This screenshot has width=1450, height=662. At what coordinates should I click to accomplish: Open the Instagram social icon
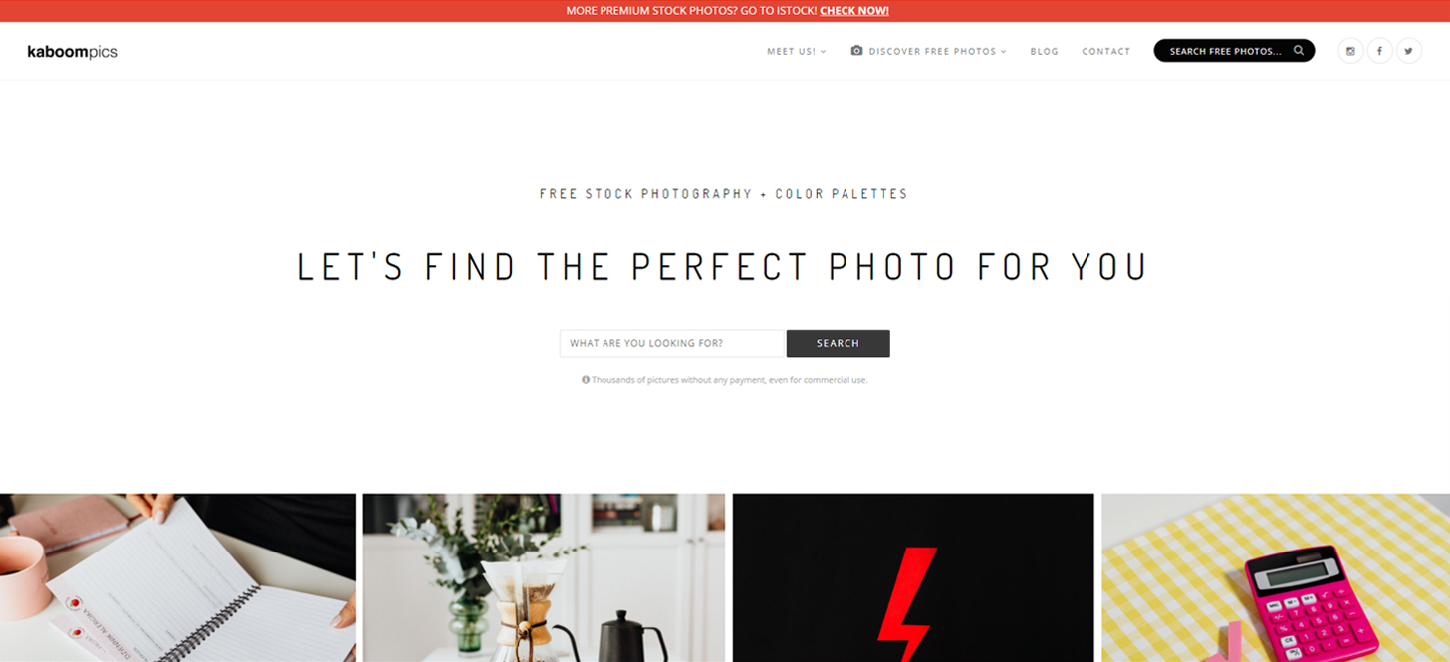(x=1350, y=51)
